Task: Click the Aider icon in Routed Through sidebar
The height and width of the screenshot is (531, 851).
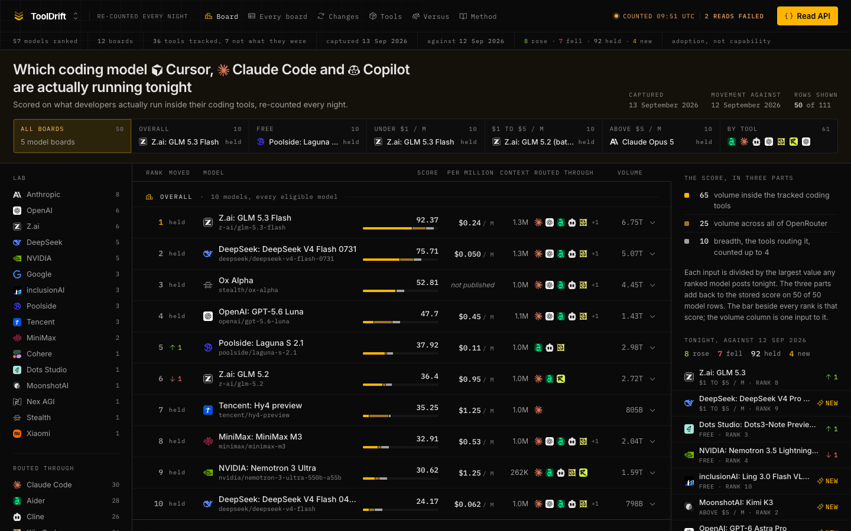Action: 17,501
